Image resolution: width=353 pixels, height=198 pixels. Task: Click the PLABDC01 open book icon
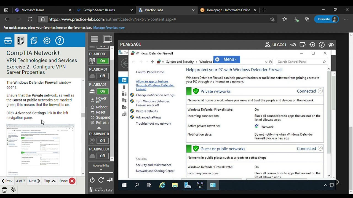92,61
